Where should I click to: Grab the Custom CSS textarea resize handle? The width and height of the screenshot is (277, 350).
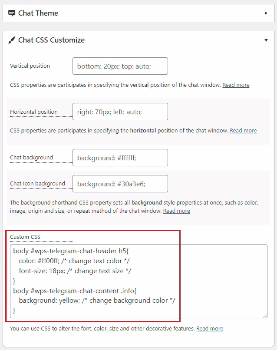point(264,315)
